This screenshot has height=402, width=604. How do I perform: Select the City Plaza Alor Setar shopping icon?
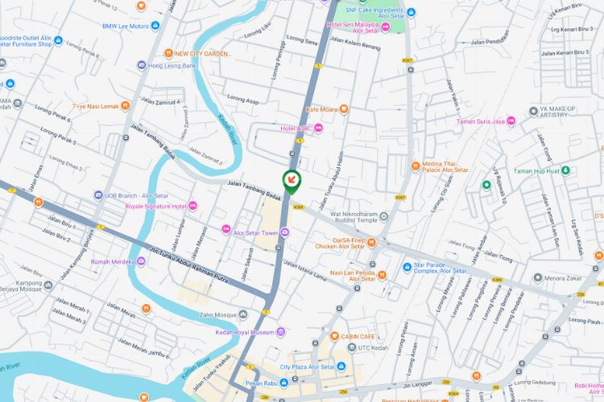(x=341, y=367)
